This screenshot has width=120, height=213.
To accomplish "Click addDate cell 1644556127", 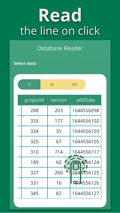I will [x=86, y=193].
